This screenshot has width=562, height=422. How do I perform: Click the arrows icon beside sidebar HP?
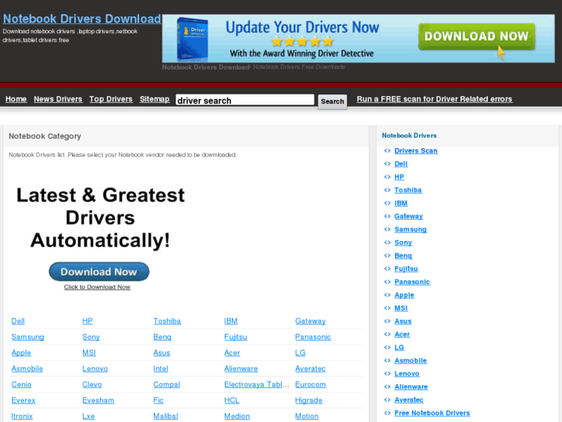387,177
